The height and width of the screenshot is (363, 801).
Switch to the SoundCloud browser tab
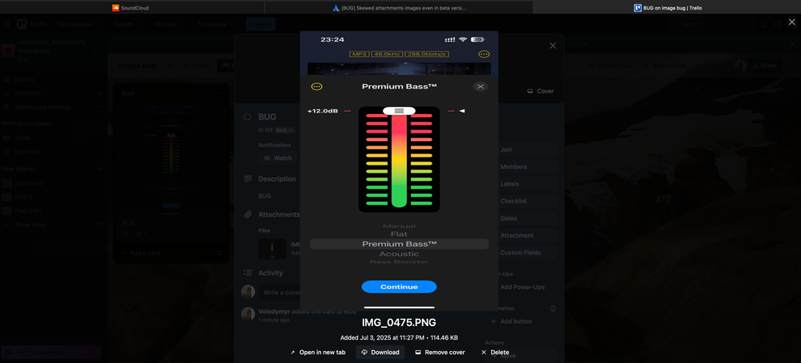132,8
